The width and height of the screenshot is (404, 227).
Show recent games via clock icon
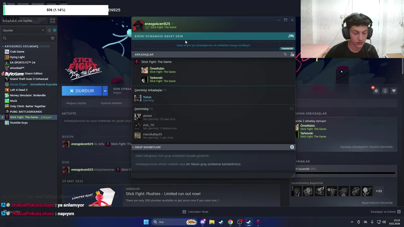click(x=49, y=30)
